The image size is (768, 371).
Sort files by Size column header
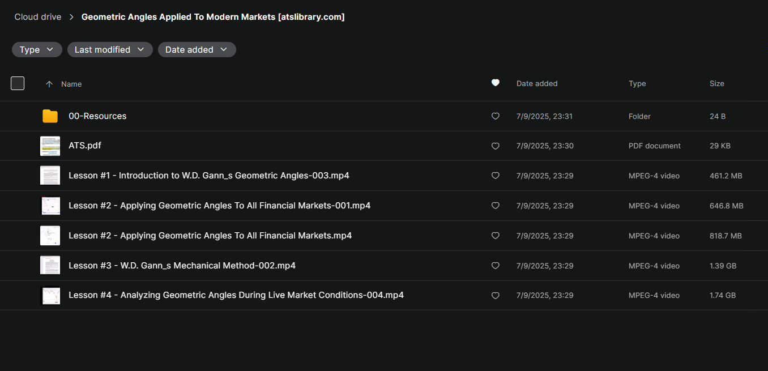point(716,83)
